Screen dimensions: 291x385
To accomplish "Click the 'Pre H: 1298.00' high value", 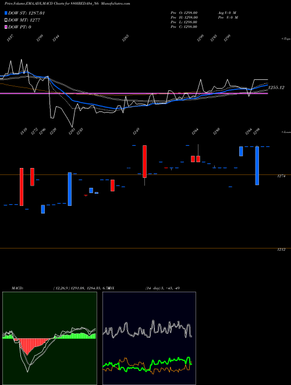I will (184, 17).
